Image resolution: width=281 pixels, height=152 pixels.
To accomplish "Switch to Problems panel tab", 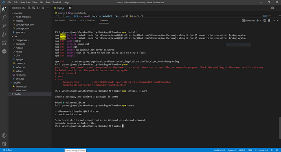I will click(x=60, y=20).
